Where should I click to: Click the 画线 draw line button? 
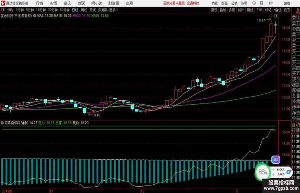pos(250,10)
